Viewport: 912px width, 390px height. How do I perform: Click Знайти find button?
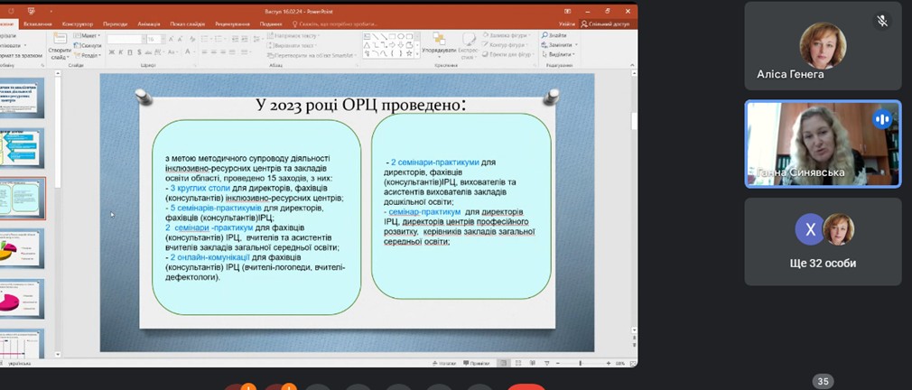tap(554, 35)
